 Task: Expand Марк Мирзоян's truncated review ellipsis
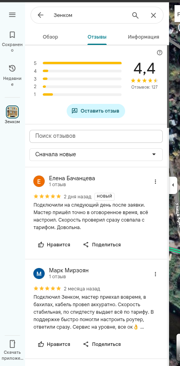coord(142,327)
